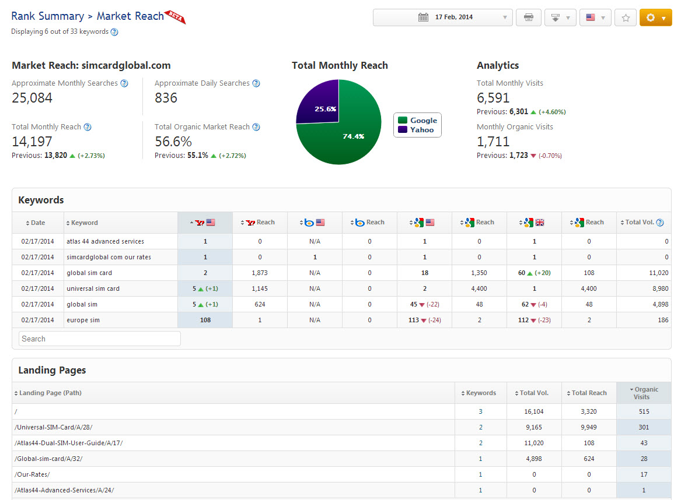
Task: Click help icon next to Total Monthly Reach
Action: [x=88, y=127]
